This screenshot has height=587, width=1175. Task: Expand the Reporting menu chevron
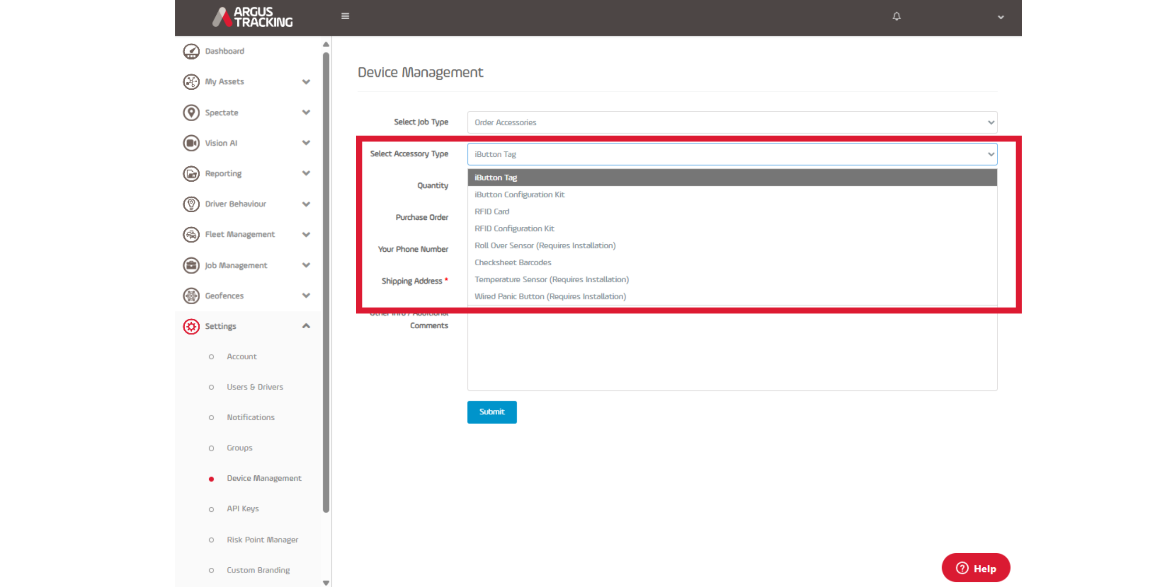tap(306, 174)
